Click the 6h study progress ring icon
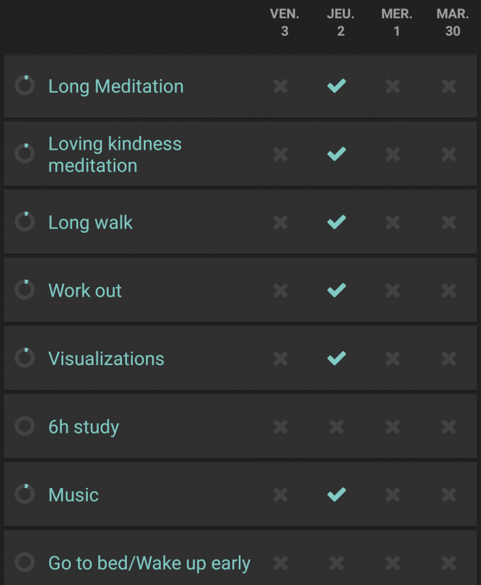This screenshot has height=585, width=481. (25, 426)
